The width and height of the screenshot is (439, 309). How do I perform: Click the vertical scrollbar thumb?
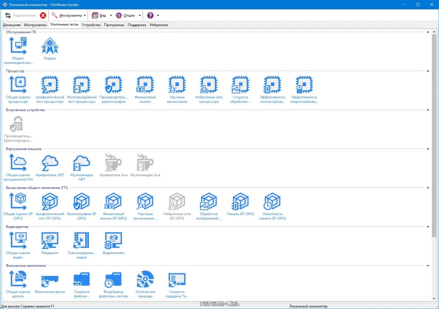(434, 136)
